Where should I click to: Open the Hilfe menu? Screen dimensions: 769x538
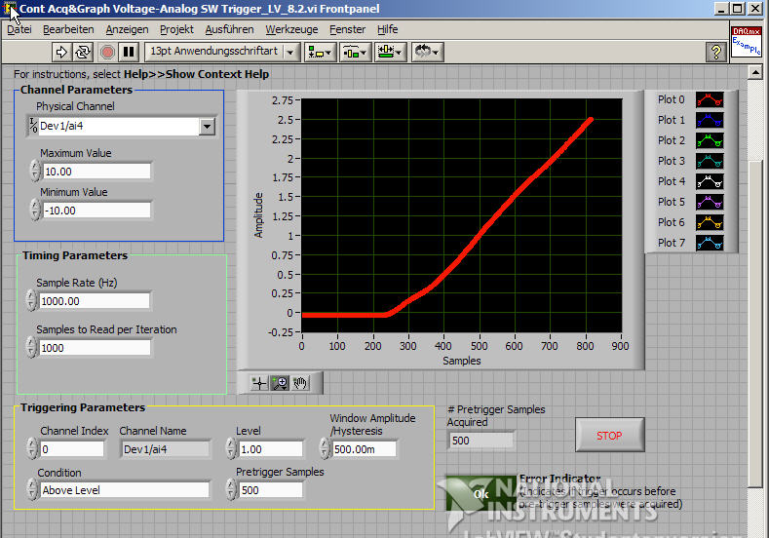(388, 29)
